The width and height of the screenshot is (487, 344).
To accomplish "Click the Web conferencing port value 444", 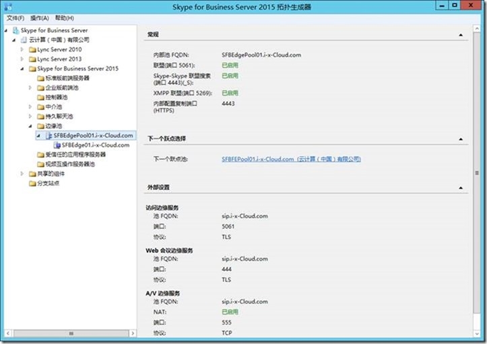I will point(226,269).
